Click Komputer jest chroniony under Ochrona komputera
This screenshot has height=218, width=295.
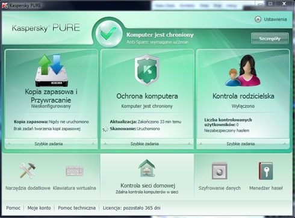coord(147,106)
